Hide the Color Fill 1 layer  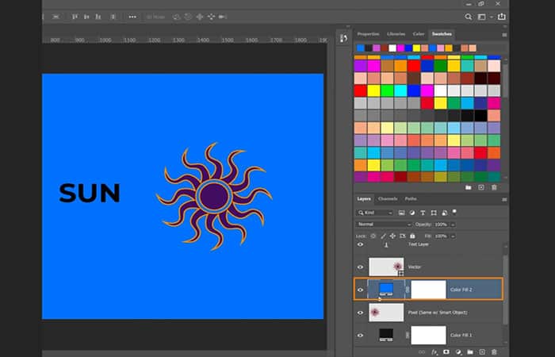point(360,335)
